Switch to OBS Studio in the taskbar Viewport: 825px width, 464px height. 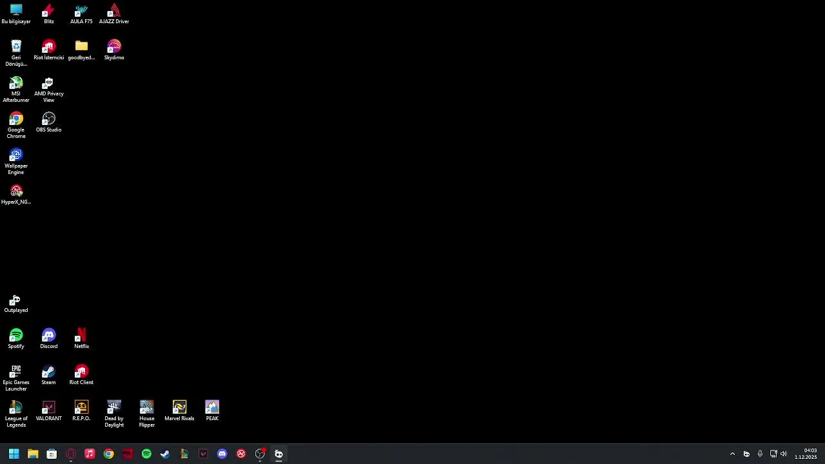tap(260, 454)
